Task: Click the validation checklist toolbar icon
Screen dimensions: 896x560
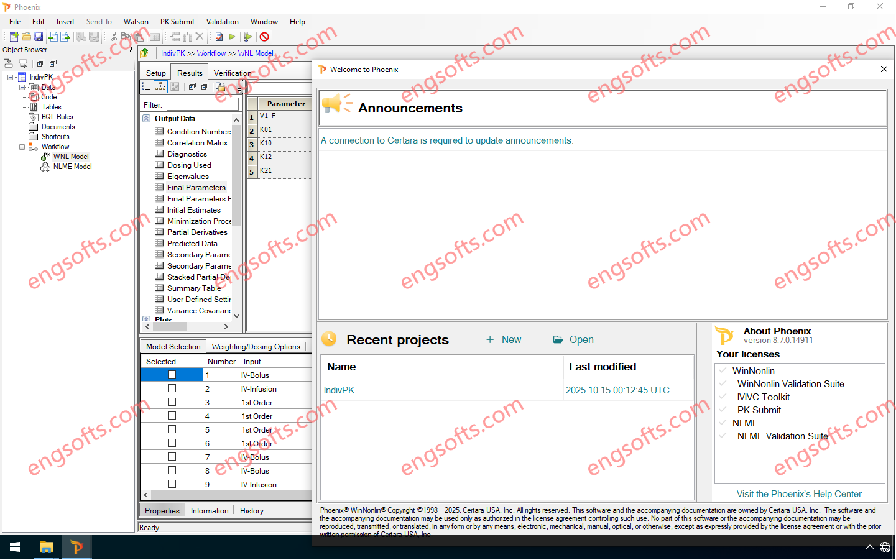Action: pyautogui.click(x=219, y=37)
